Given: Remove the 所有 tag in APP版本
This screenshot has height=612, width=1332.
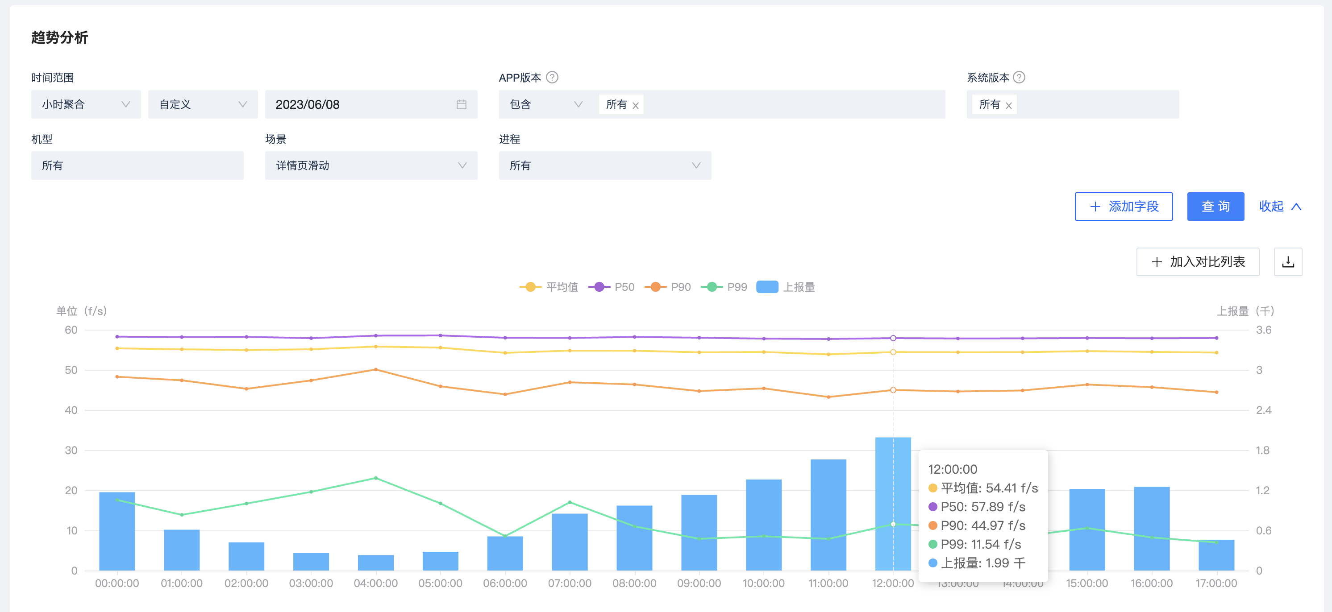Looking at the screenshot, I should click(636, 105).
